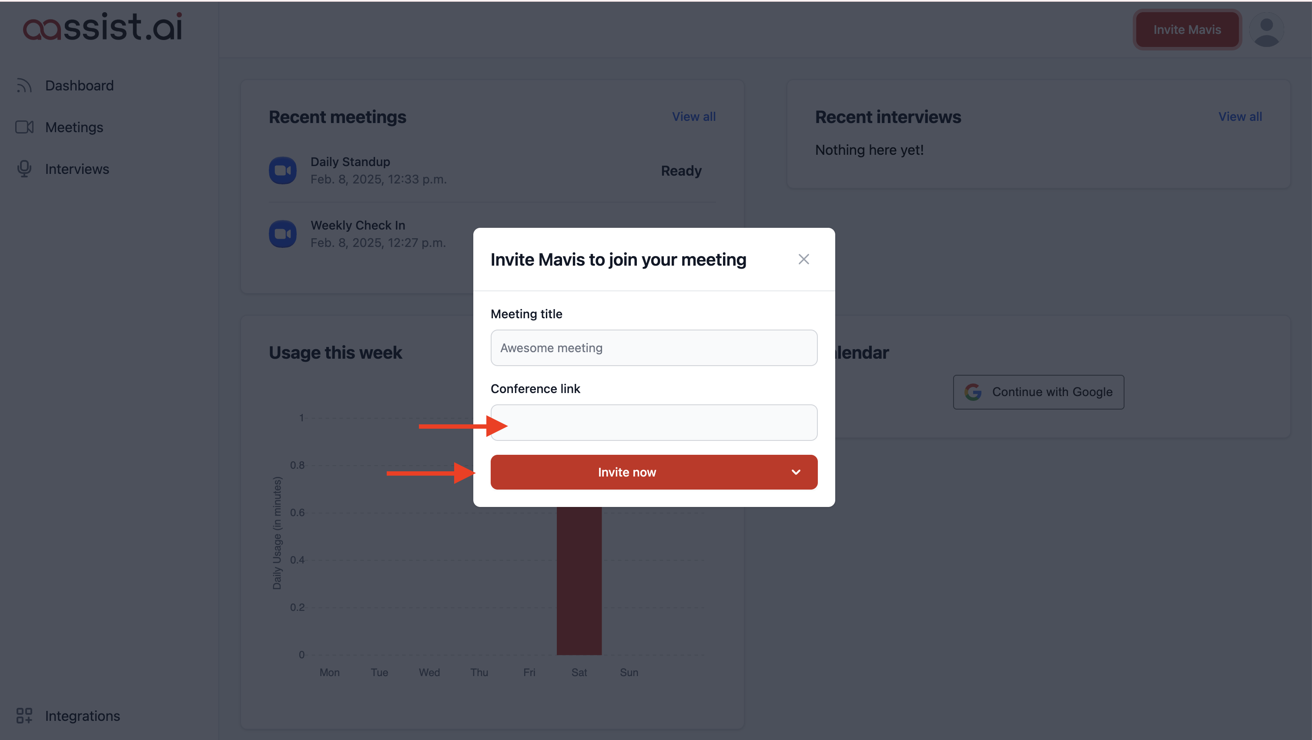Screen dimensions: 1312x740
Task: Expand the Invite now dropdown arrow
Action: click(796, 472)
